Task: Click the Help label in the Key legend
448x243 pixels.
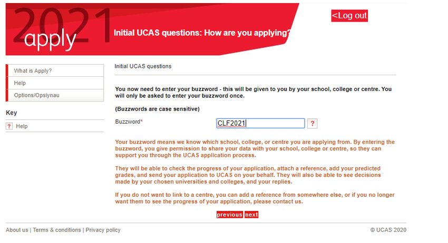Action: click(x=22, y=126)
